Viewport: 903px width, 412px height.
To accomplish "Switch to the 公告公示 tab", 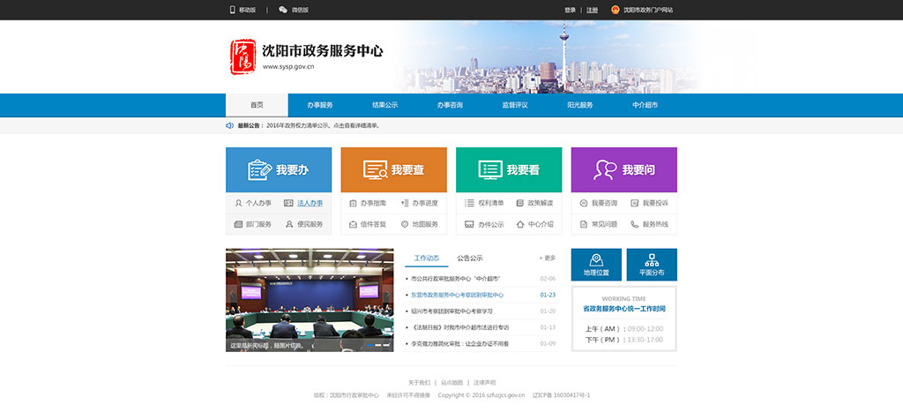I will (469, 258).
